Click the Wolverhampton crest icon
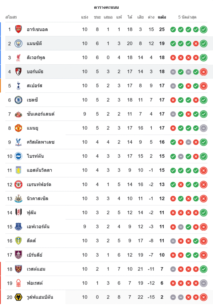Image resolution: width=213 pixels, height=308 pixels. (18, 297)
